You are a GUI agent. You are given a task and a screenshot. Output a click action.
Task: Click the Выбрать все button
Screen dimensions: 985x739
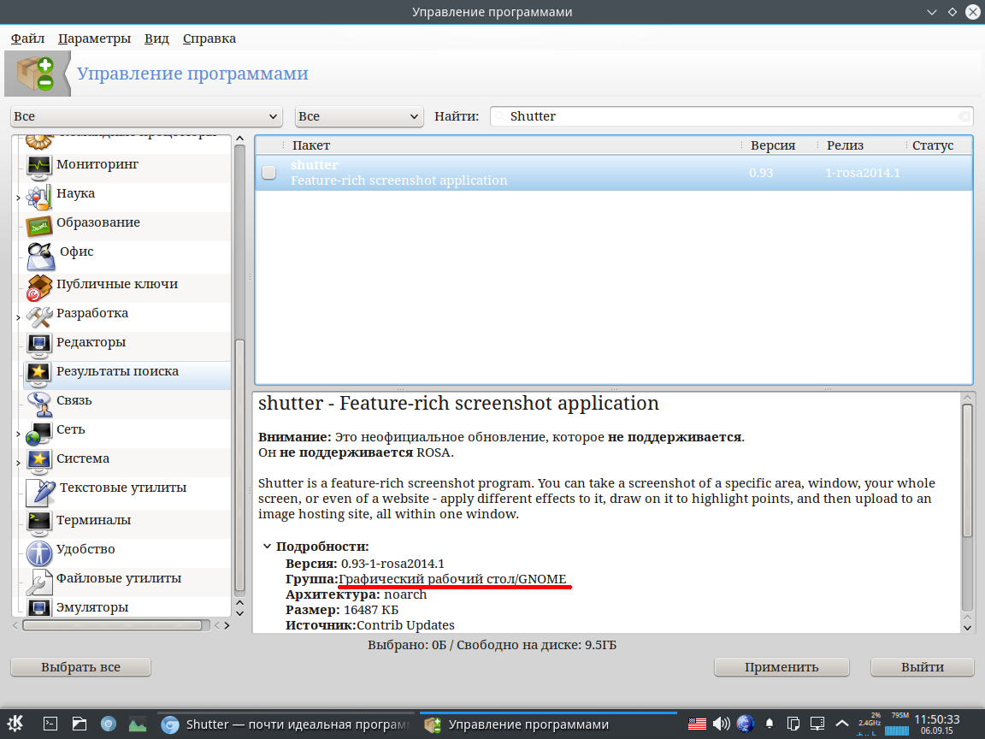(80, 667)
